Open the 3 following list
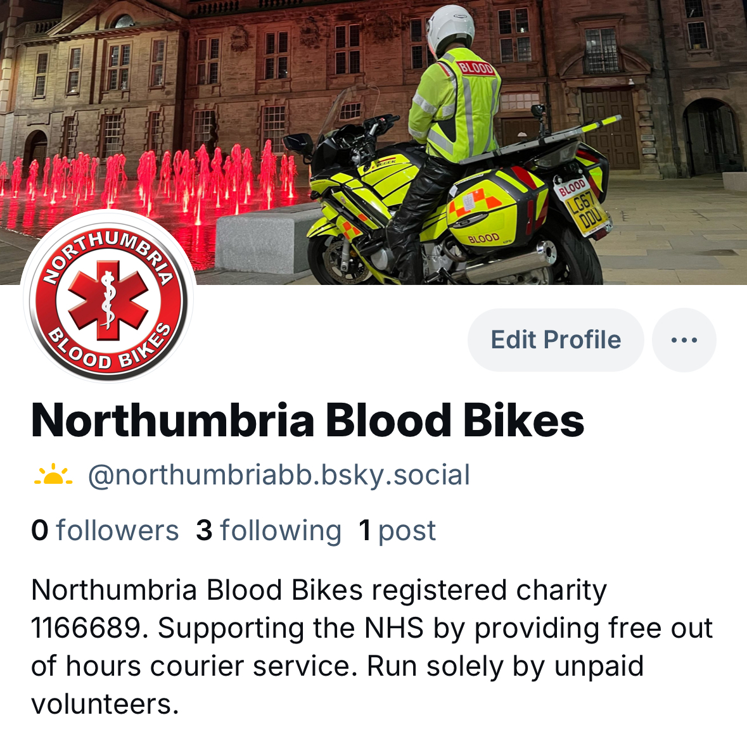The width and height of the screenshot is (747, 746). 269,530
